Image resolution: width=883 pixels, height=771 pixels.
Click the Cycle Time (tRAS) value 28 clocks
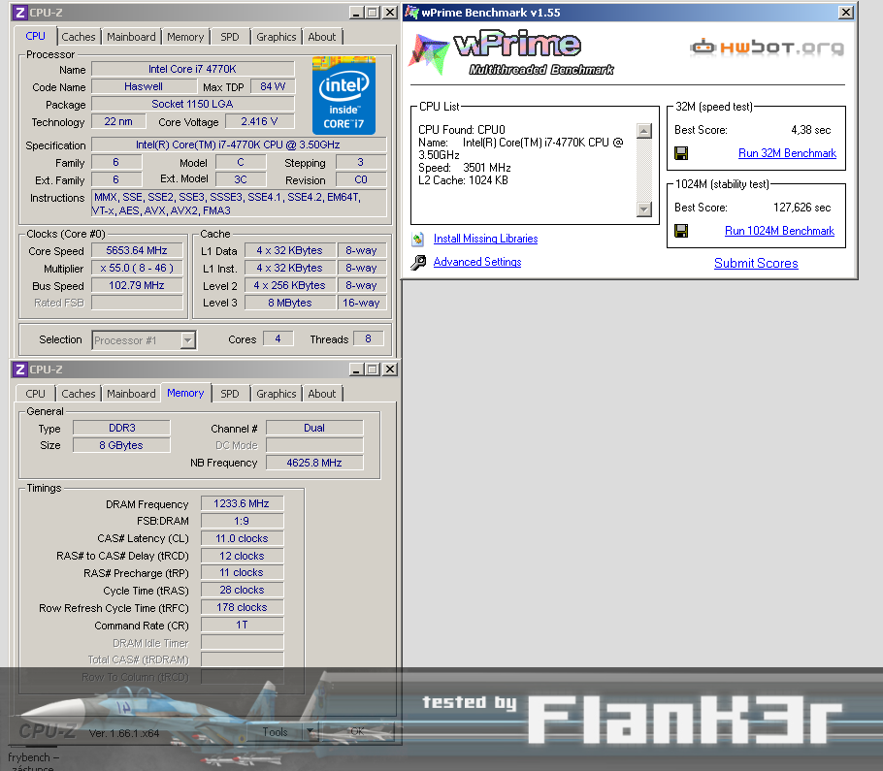(x=242, y=591)
